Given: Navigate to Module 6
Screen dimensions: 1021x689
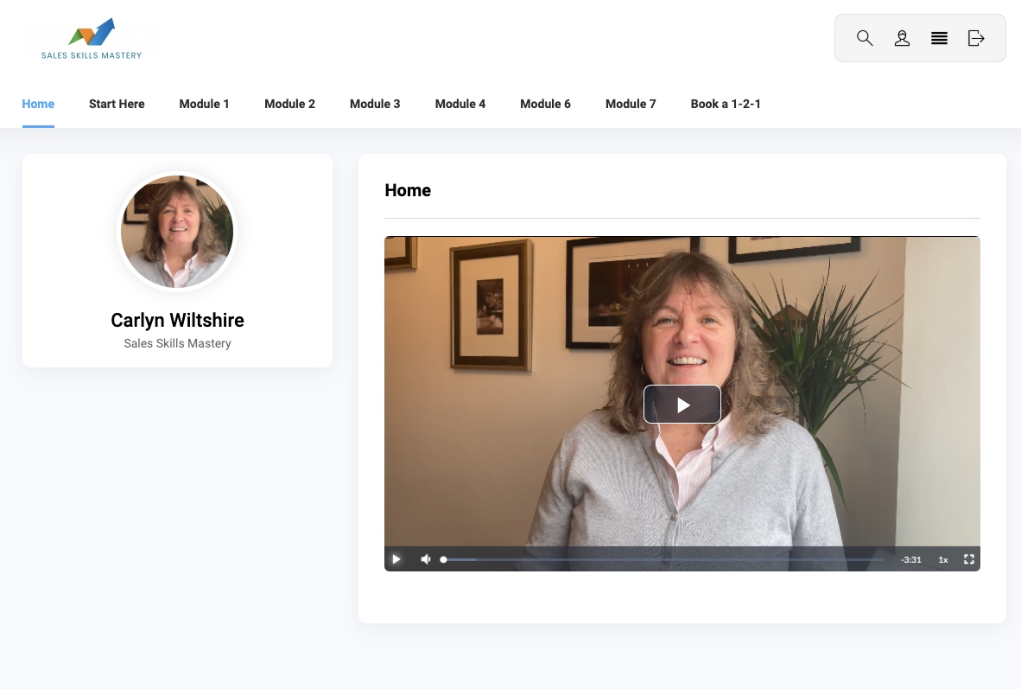Looking at the screenshot, I should point(545,104).
